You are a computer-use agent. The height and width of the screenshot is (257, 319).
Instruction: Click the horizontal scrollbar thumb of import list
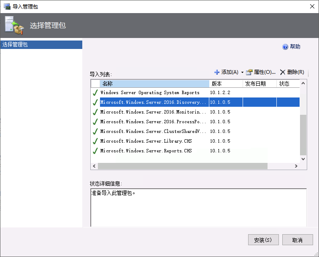183,166
